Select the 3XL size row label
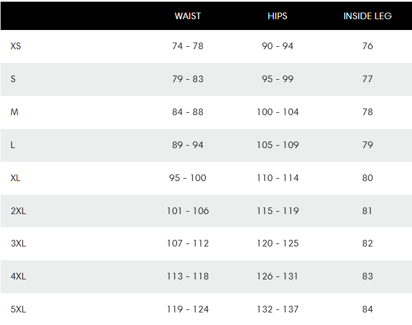This screenshot has height=325, width=412. coord(19,243)
